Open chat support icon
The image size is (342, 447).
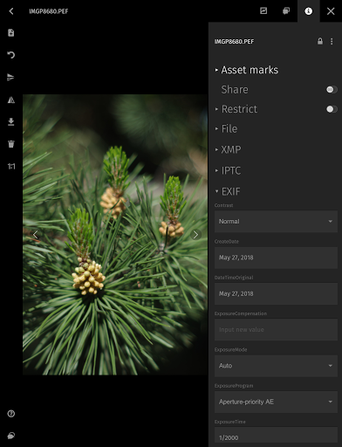coord(11,436)
